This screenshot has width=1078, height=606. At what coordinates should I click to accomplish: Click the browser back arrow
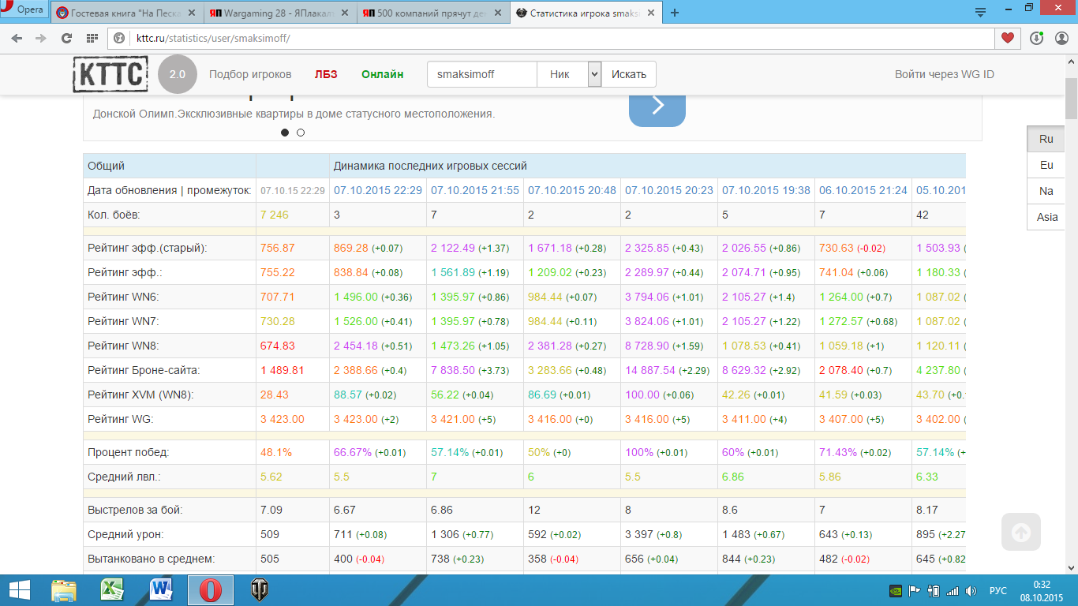17,38
